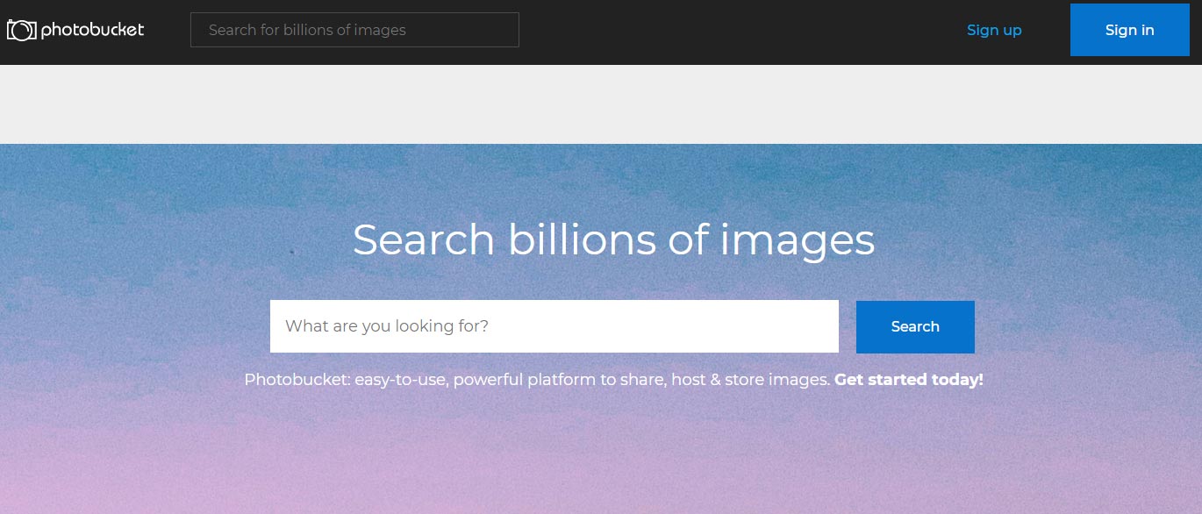Focus the 'What are you looking for?' search box

click(554, 326)
